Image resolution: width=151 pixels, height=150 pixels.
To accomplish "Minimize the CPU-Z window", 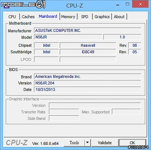I will [x=118, y=5].
